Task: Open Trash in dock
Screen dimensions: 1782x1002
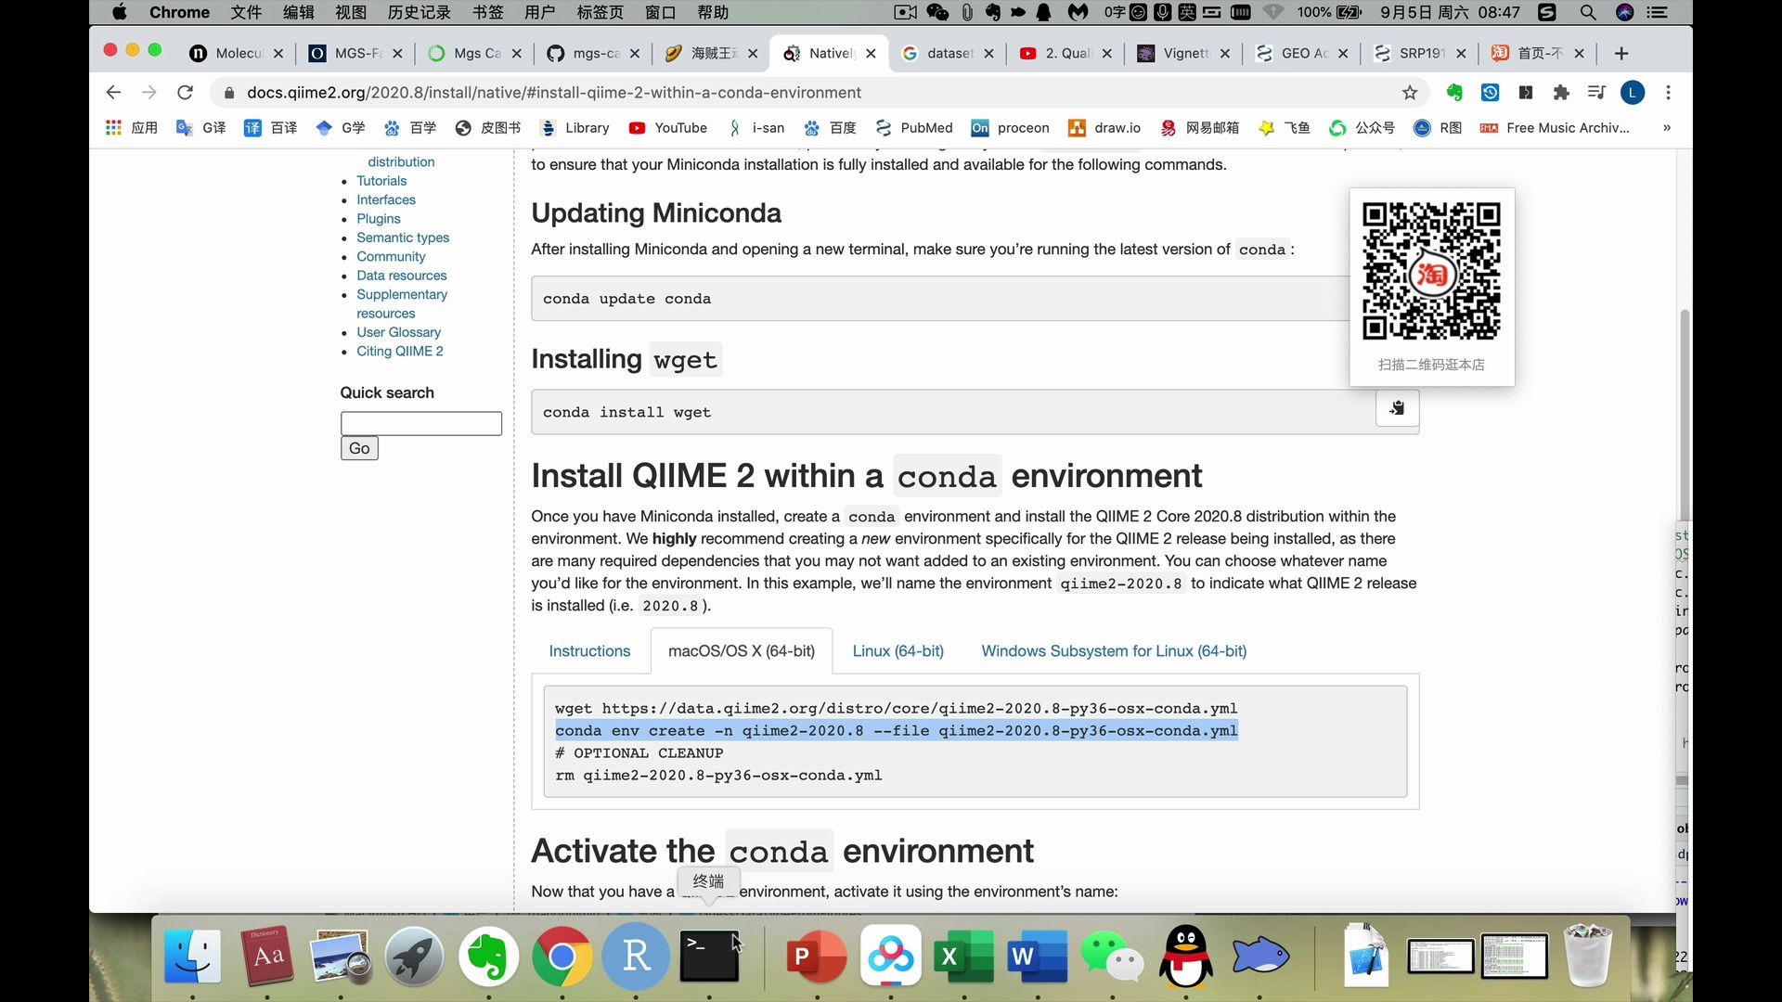Action: (1587, 955)
